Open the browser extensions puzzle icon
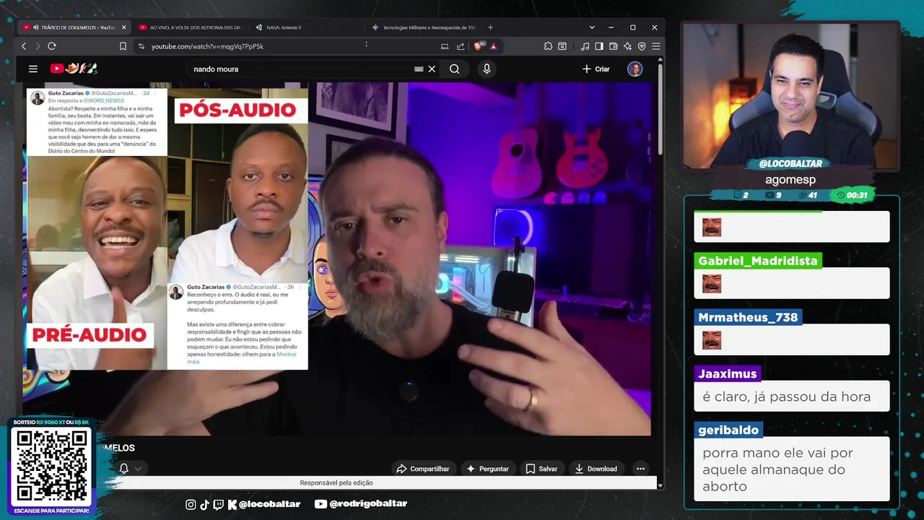Viewport: 924px width, 520px height. (548, 46)
